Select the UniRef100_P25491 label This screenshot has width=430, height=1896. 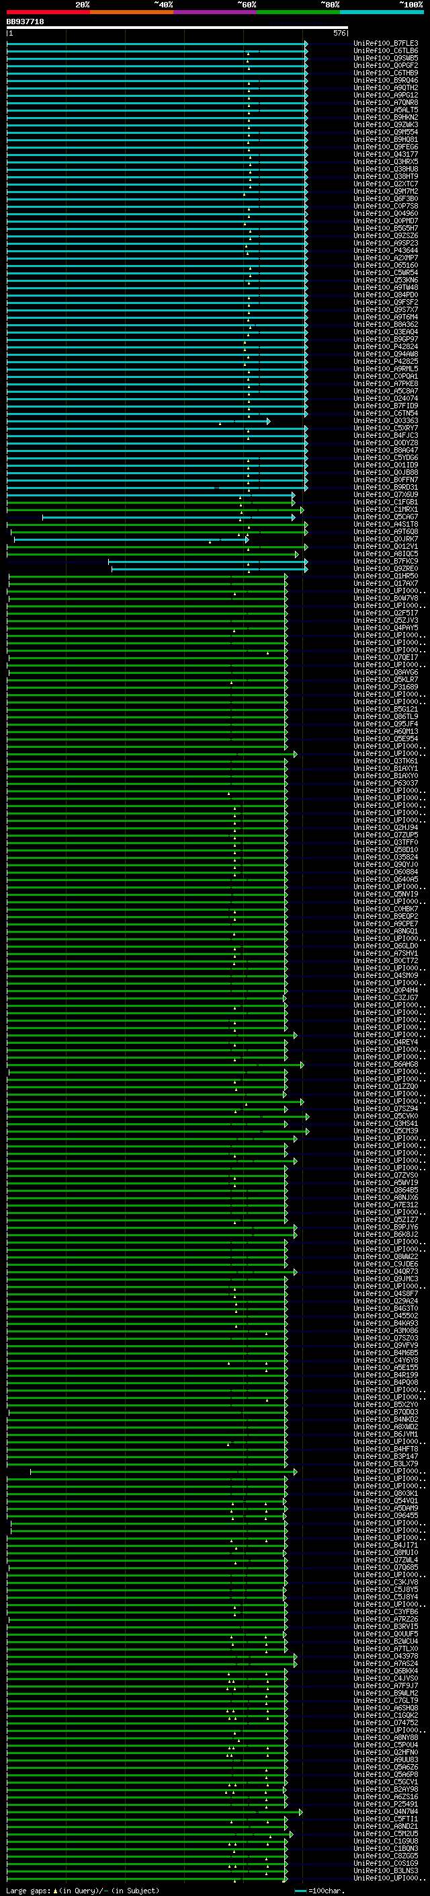pyautogui.click(x=386, y=1804)
